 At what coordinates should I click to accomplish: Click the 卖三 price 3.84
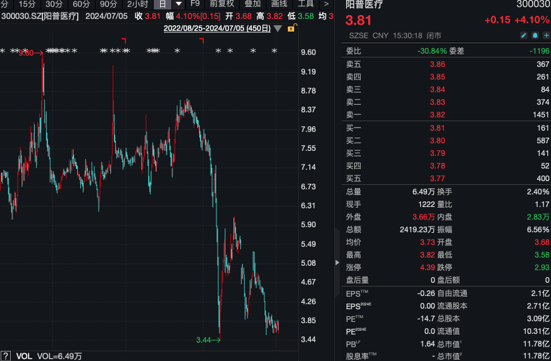(438, 90)
